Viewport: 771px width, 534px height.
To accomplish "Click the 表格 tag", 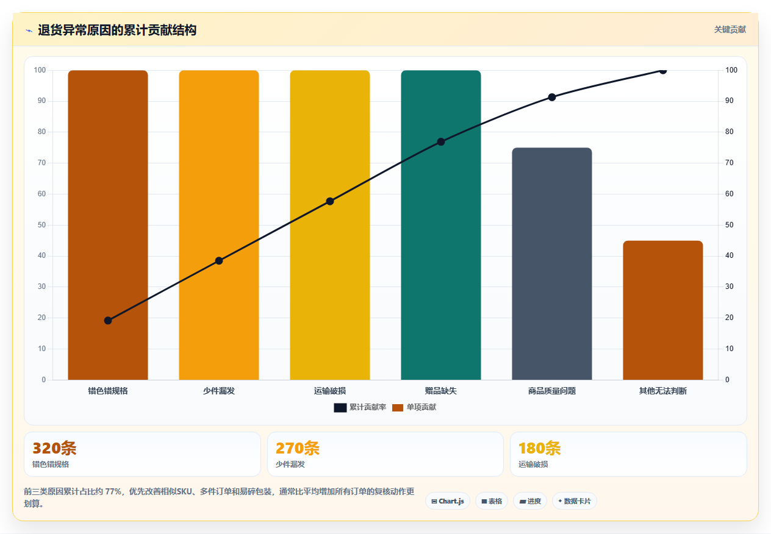I will pos(492,501).
